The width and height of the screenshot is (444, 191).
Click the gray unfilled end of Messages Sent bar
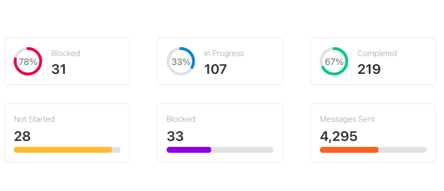click(402, 150)
